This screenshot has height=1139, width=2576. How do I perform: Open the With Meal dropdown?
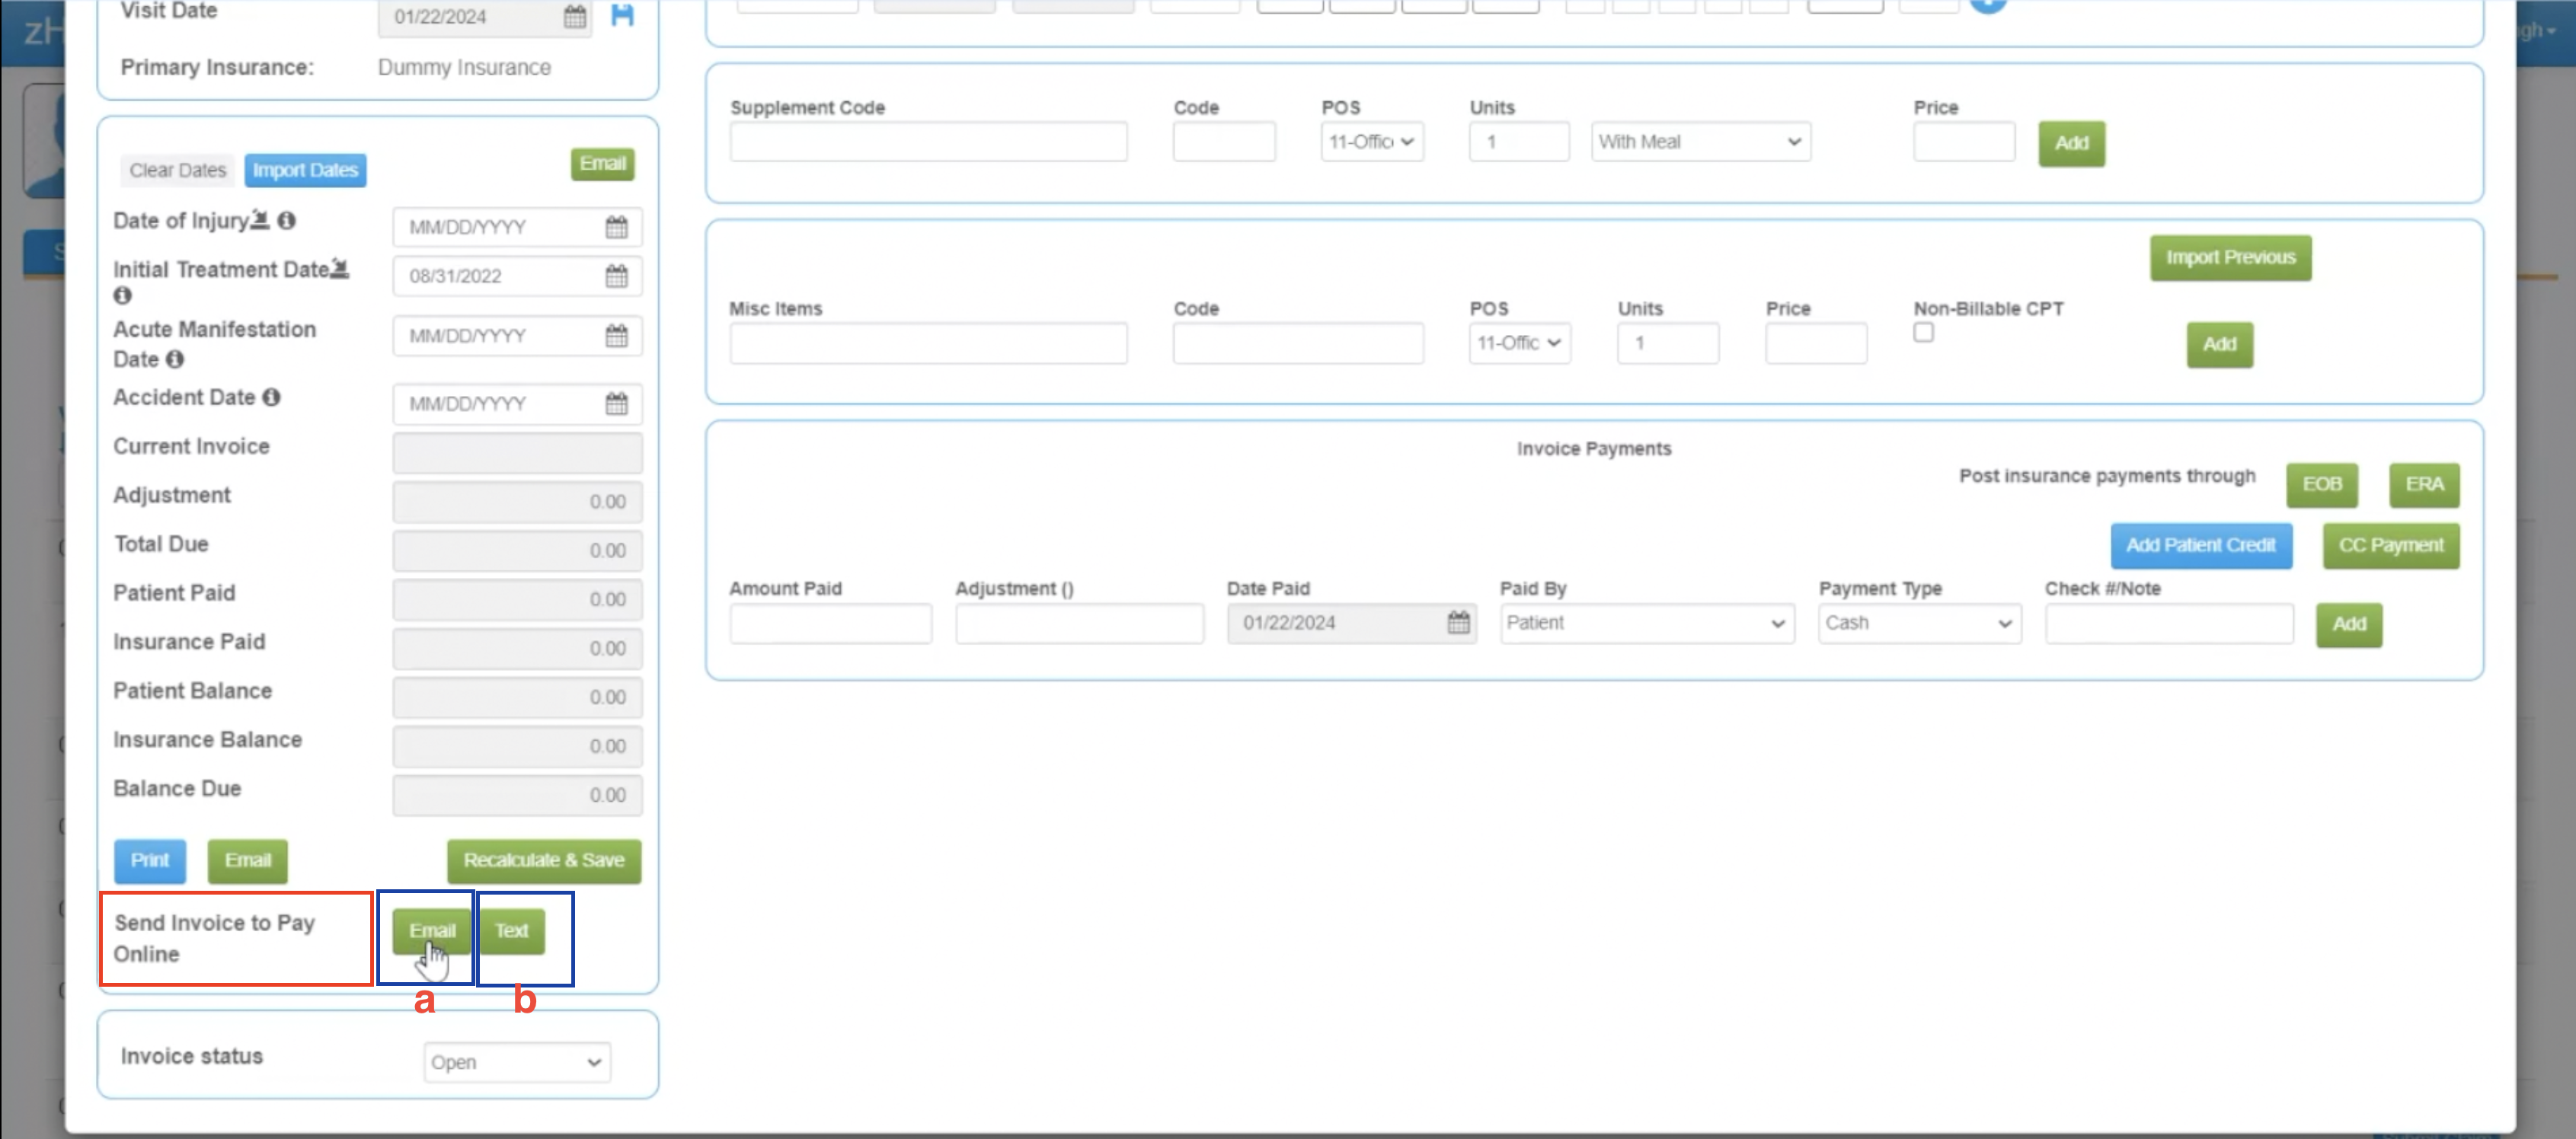click(x=1700, y=142)
